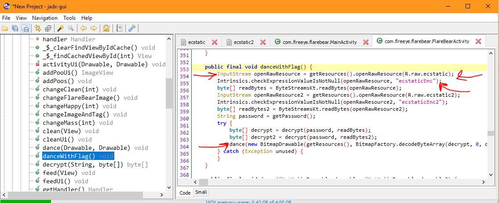Viewport: 499px width, 203px height.
Task: Open Preferences via the wrench icon
Action: [x=131, y=29]
